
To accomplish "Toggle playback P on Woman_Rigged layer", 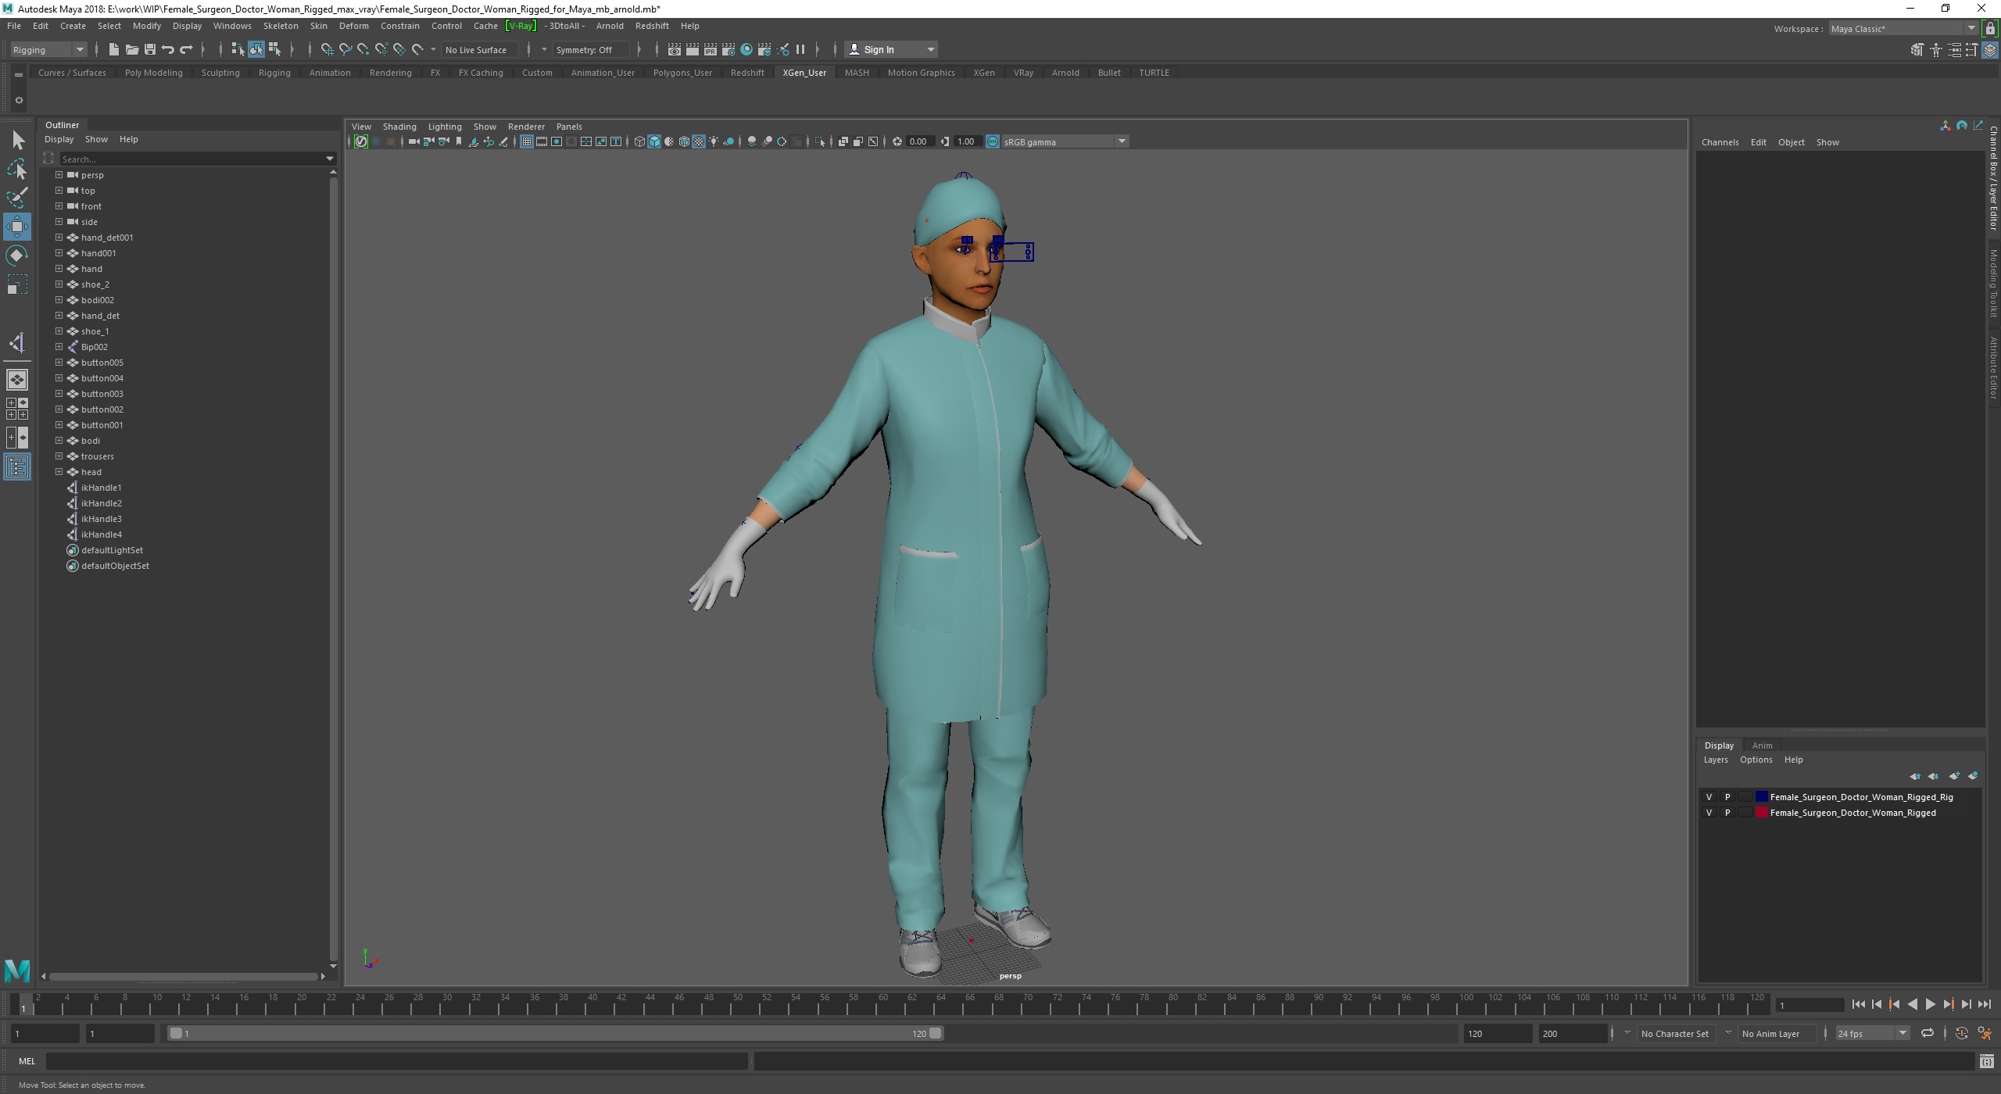I will [1727, 813].
